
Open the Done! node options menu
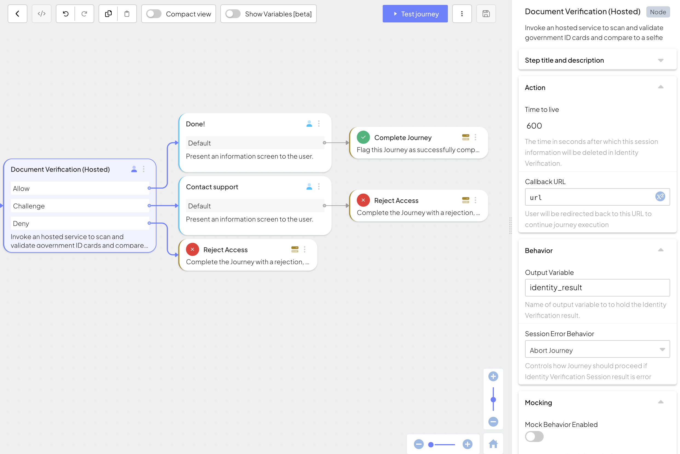pyautogui.click(x=319, y=124)
